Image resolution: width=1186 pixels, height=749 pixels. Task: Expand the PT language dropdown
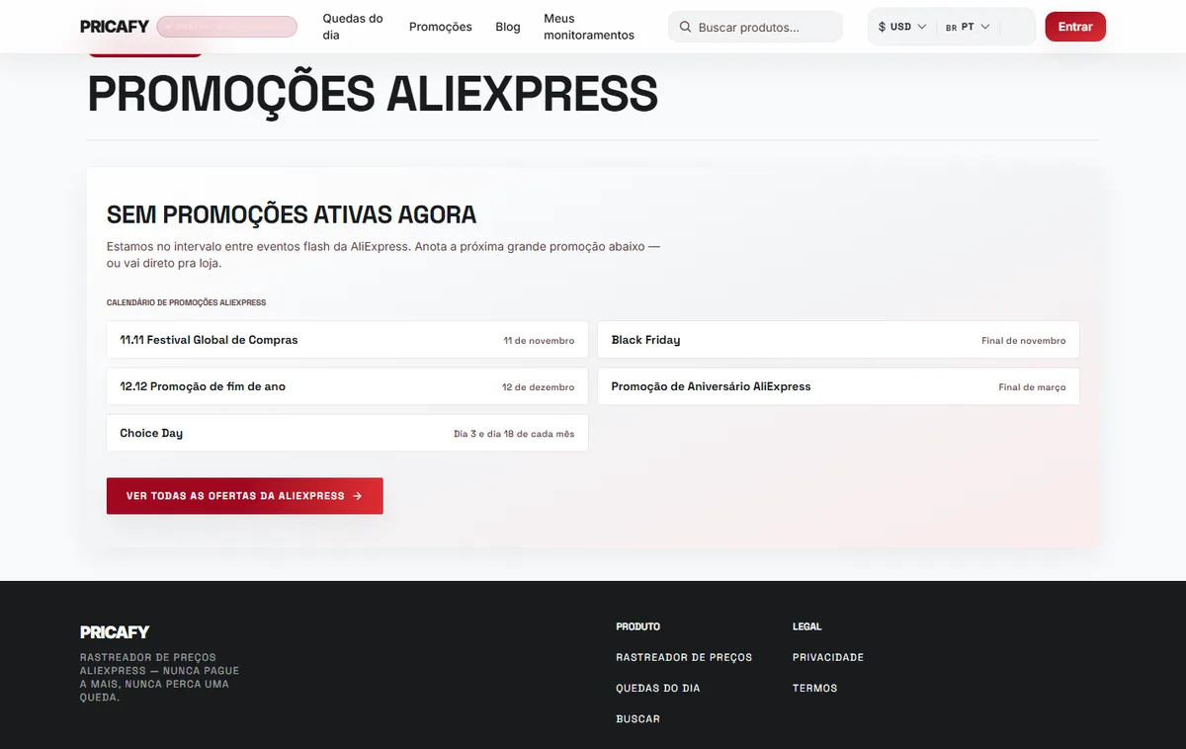pos(968,27)
